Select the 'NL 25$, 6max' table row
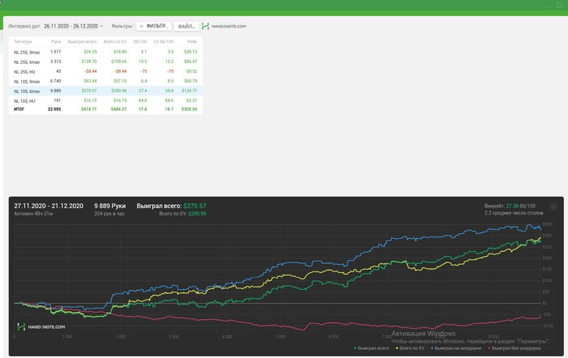Viewport: 568px width, 358px height. pos(105,62)
